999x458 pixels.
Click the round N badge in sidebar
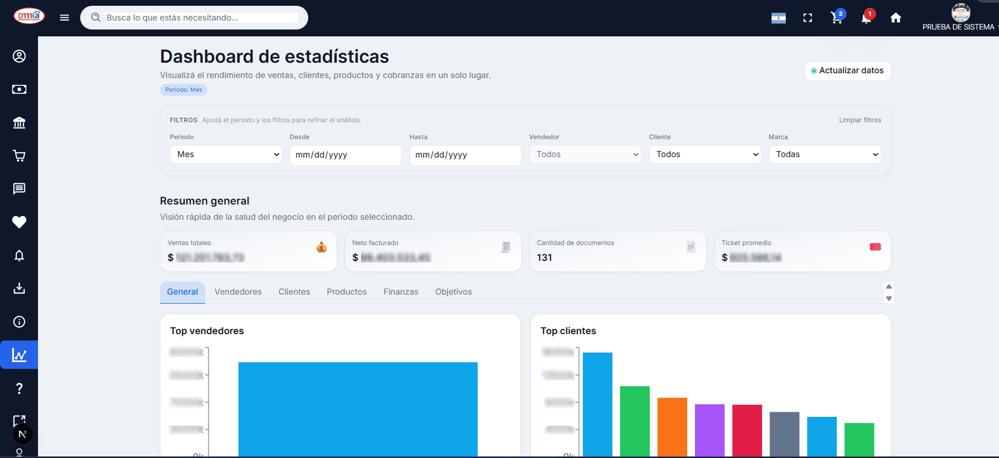(22, 434)
